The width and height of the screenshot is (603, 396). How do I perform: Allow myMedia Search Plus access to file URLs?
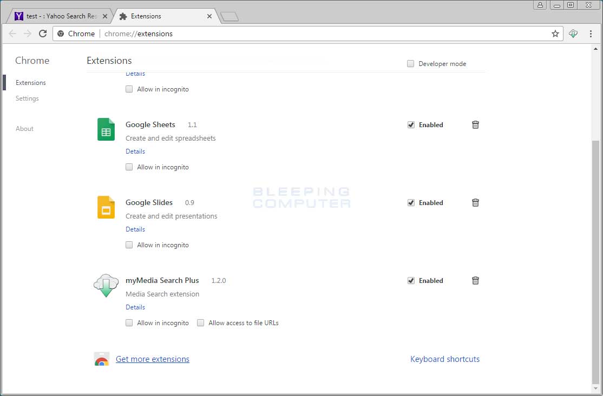tap(201, 322)
